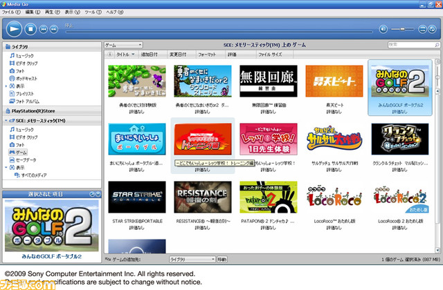
Task: Expand the 表示 node under ライブラリ
Action: 6,86
